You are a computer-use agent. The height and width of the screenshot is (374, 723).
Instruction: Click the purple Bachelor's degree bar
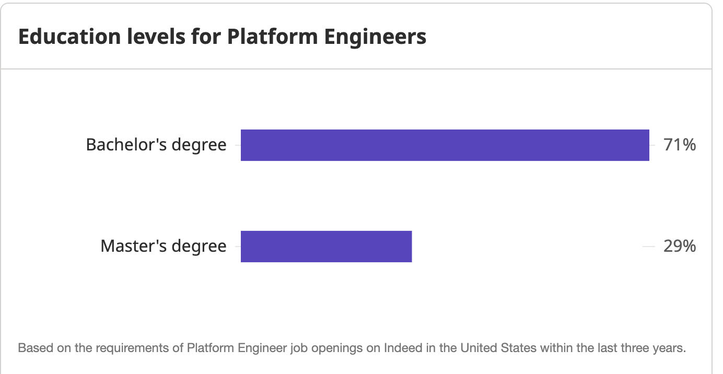[445, 145]
